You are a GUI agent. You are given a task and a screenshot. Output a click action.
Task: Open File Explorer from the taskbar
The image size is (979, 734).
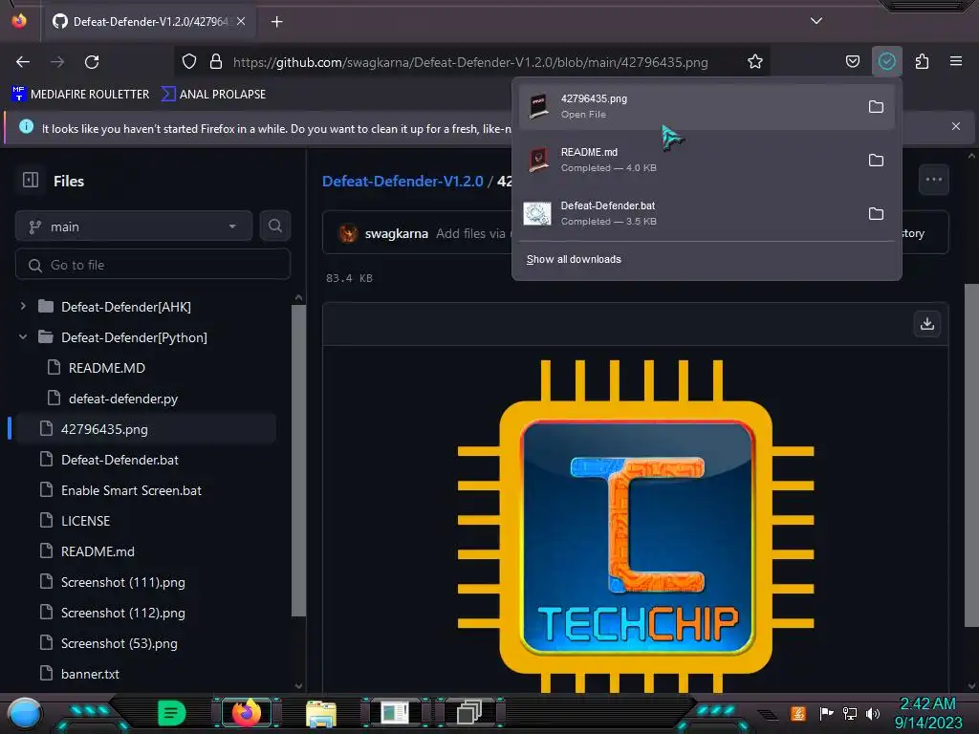[321, 713]
